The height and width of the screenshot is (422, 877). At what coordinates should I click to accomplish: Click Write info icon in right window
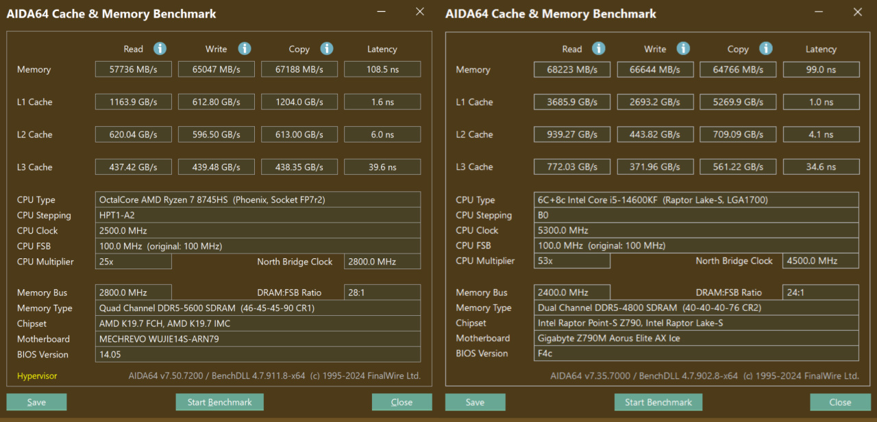pyautogui.click(x=683, y=49)
